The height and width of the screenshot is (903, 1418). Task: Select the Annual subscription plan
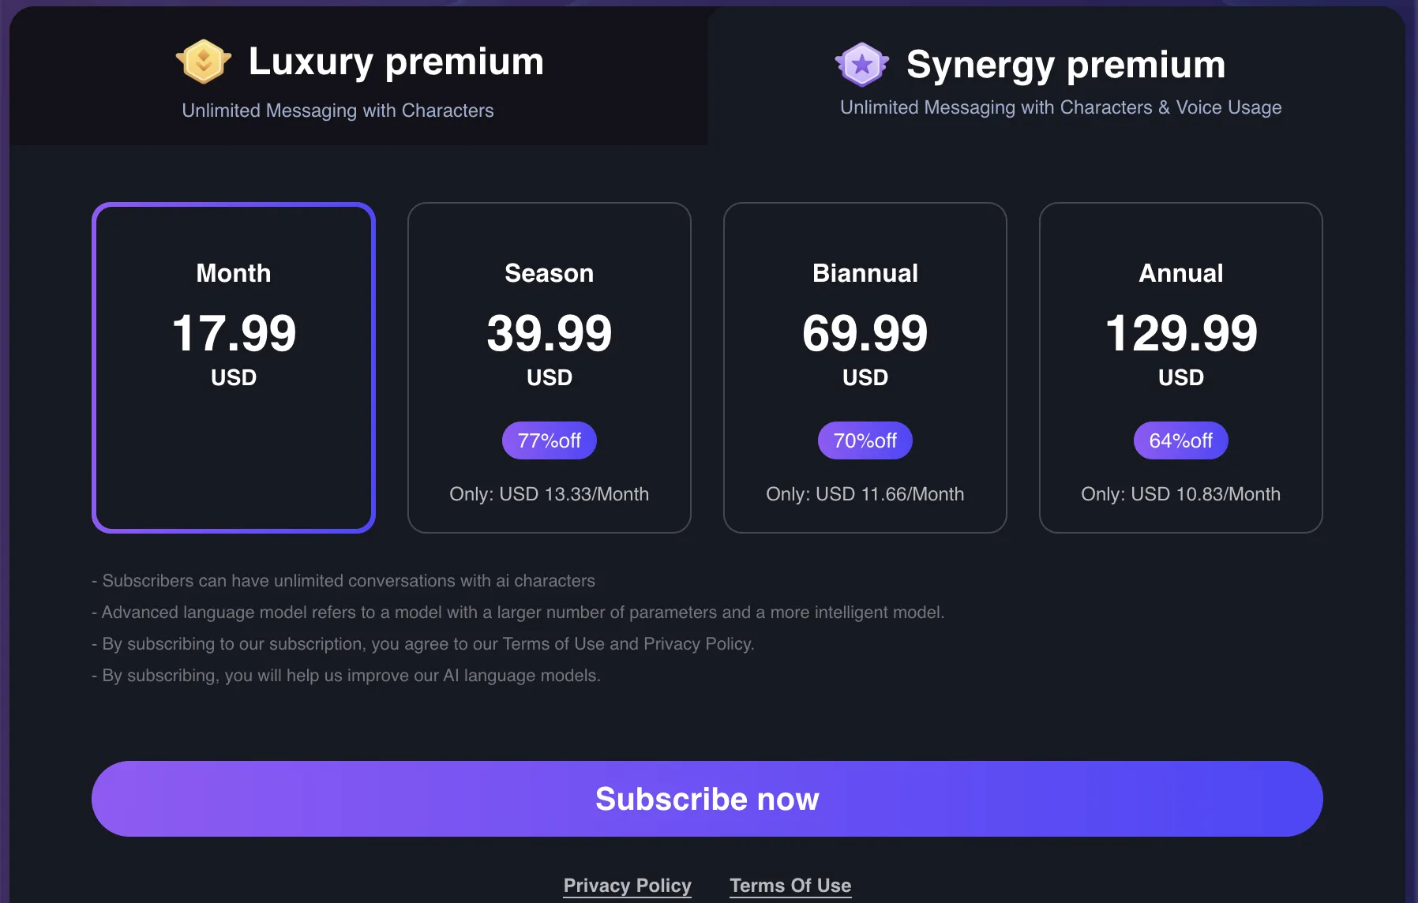click(1180, 367)
